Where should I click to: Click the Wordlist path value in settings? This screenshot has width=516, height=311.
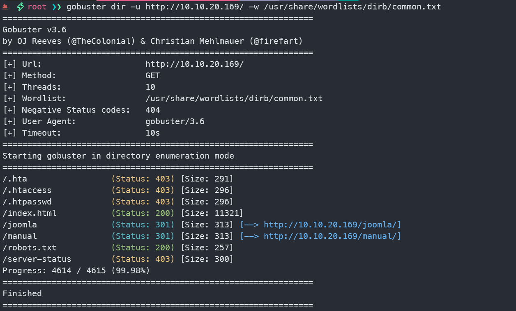(x=234, y=98)
